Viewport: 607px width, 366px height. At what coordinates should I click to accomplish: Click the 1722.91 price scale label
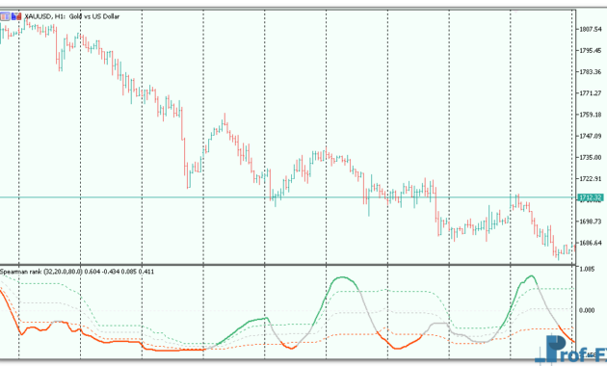click(x=591, y=179)
